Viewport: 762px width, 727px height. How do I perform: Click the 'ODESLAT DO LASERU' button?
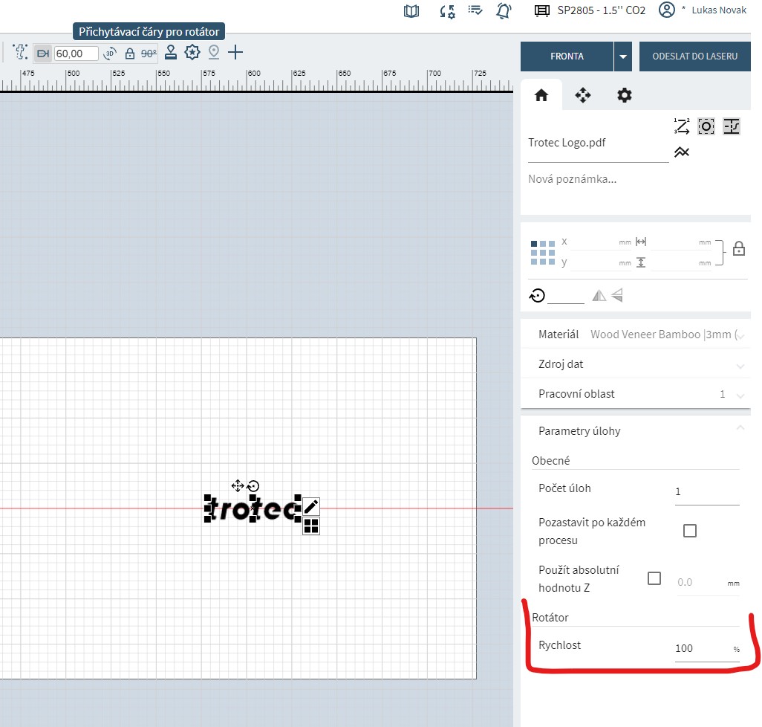[x=694, y=56]
